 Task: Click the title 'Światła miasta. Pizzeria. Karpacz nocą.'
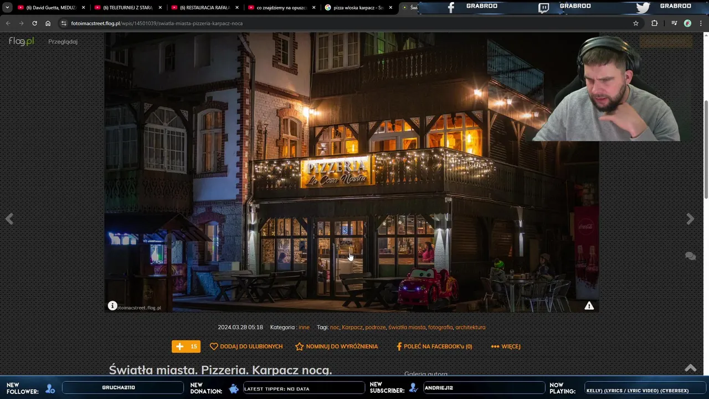point(220,370)
